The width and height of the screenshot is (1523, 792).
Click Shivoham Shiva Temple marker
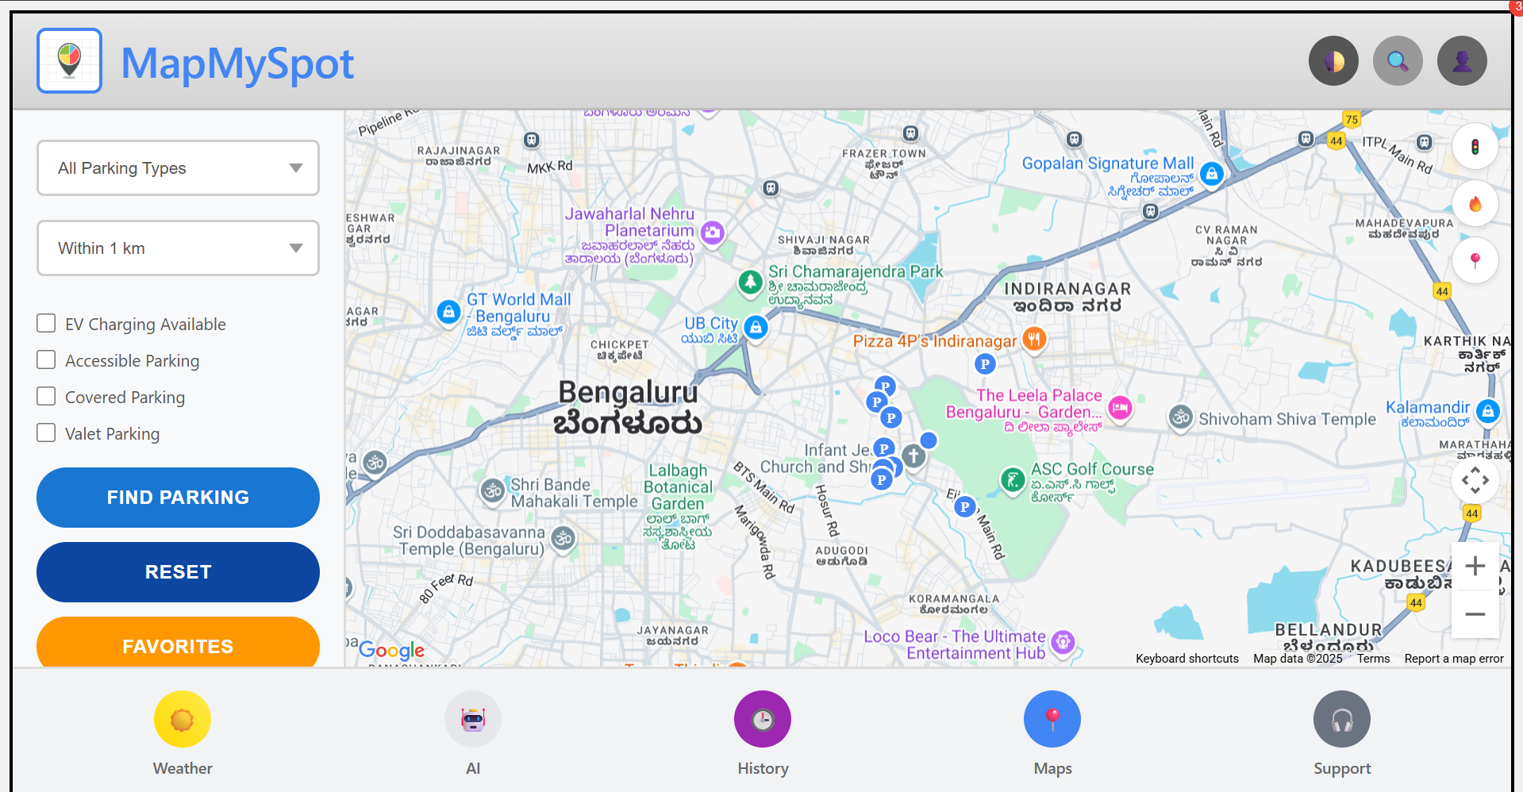pyautogui.click(x=1181, y=417)
